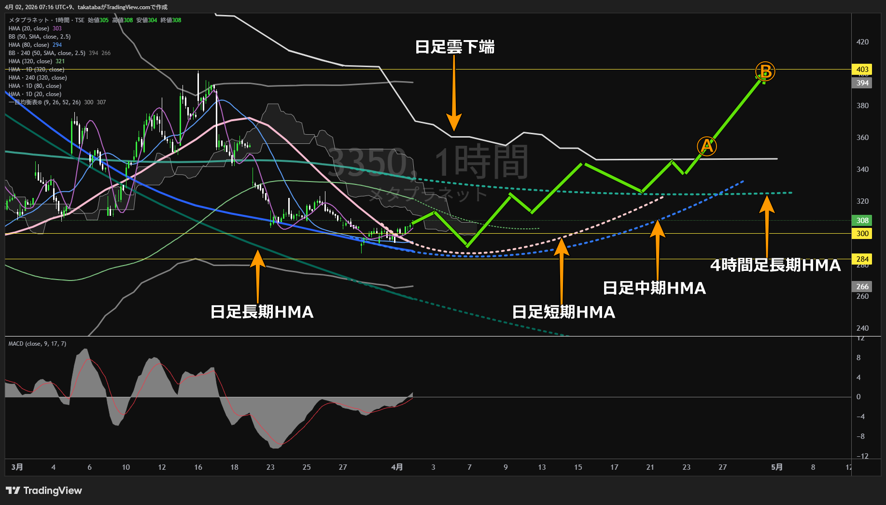The height and width of the screenshot is (505, 886).
Task: Click the 340 tick on the price axis
Action: [862, 169]
